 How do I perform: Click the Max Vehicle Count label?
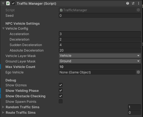[x=20, y=67]
